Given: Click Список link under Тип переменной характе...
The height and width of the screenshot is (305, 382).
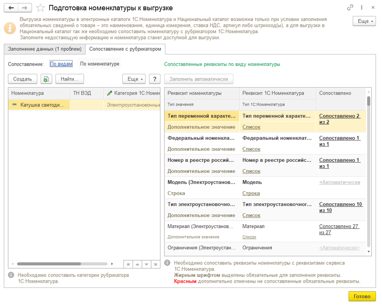Looking at the screenshot, I should tap(251, 127).
